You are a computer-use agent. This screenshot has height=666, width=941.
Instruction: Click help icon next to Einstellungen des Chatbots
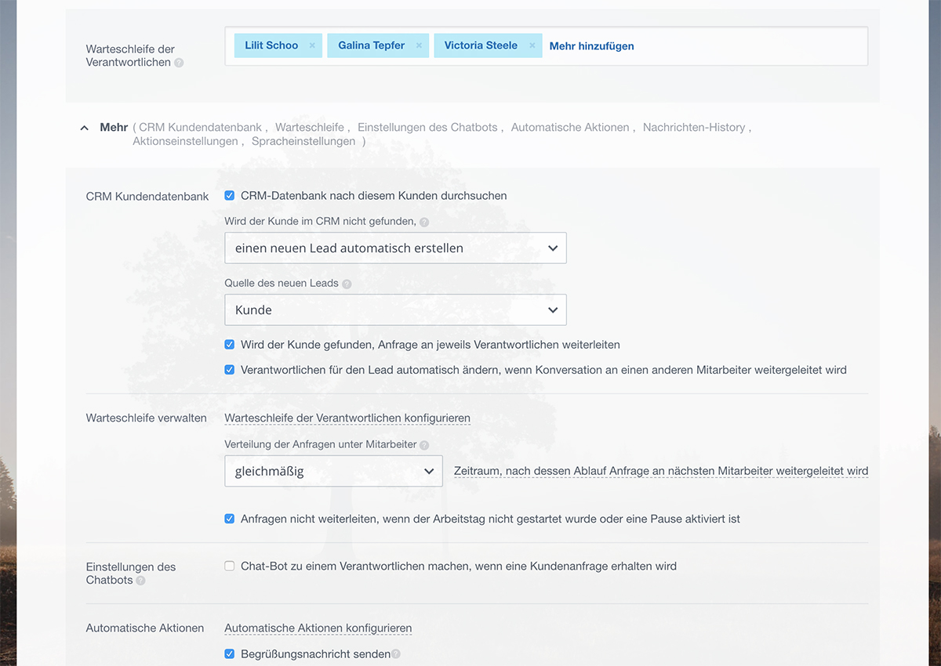click(x=140, y=581)
